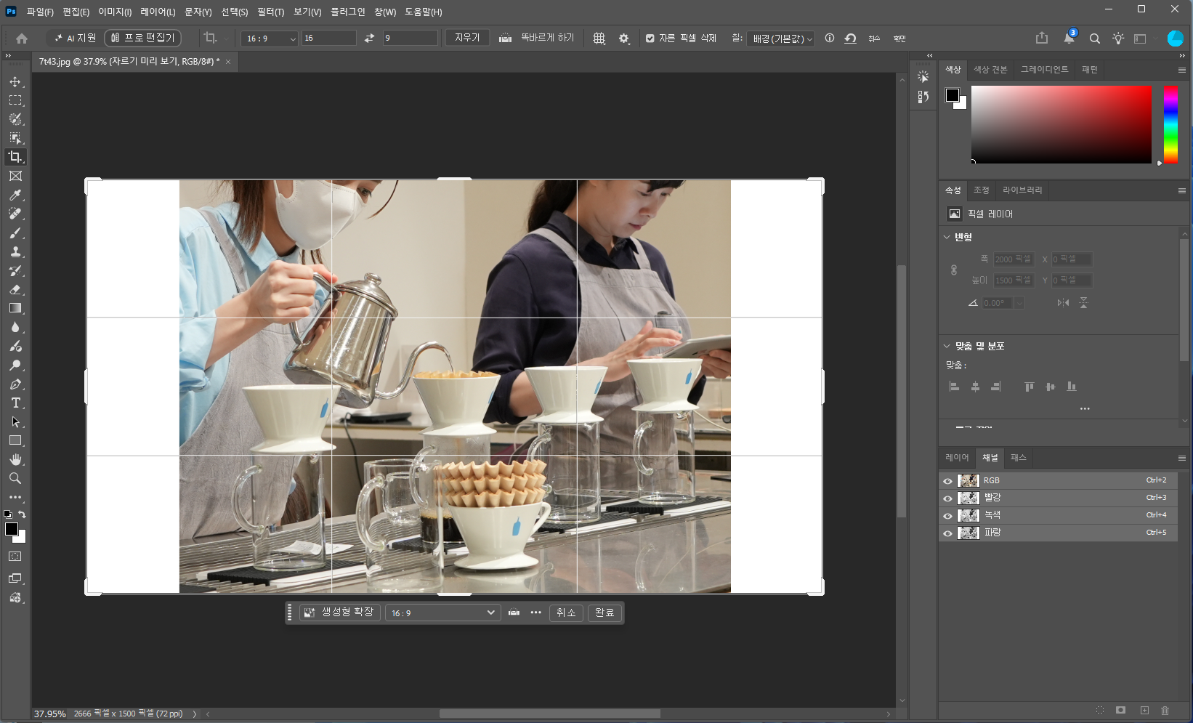
Task: Hide the 녹색 channel visibility eye
Action: pos(947,516)
